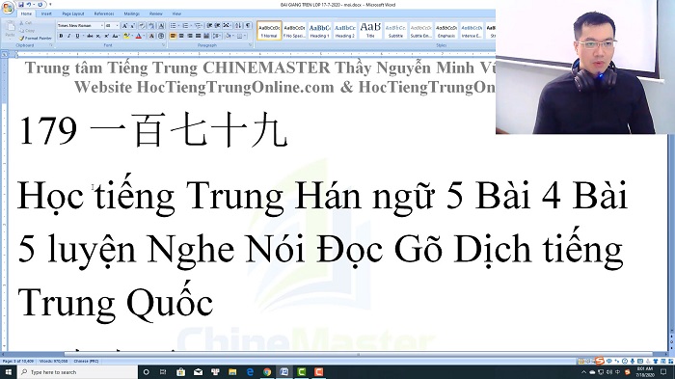Toggle Superscript formatting

pyautogui.click(x=106, y=36)
